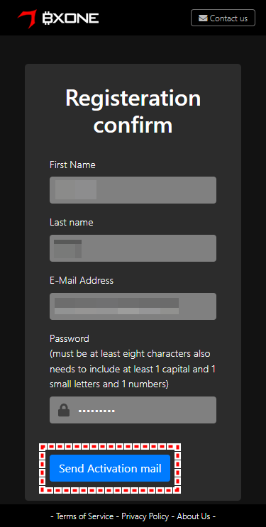Focus the Password input field
Screen dimensions: 266x527
coord(133,410)
